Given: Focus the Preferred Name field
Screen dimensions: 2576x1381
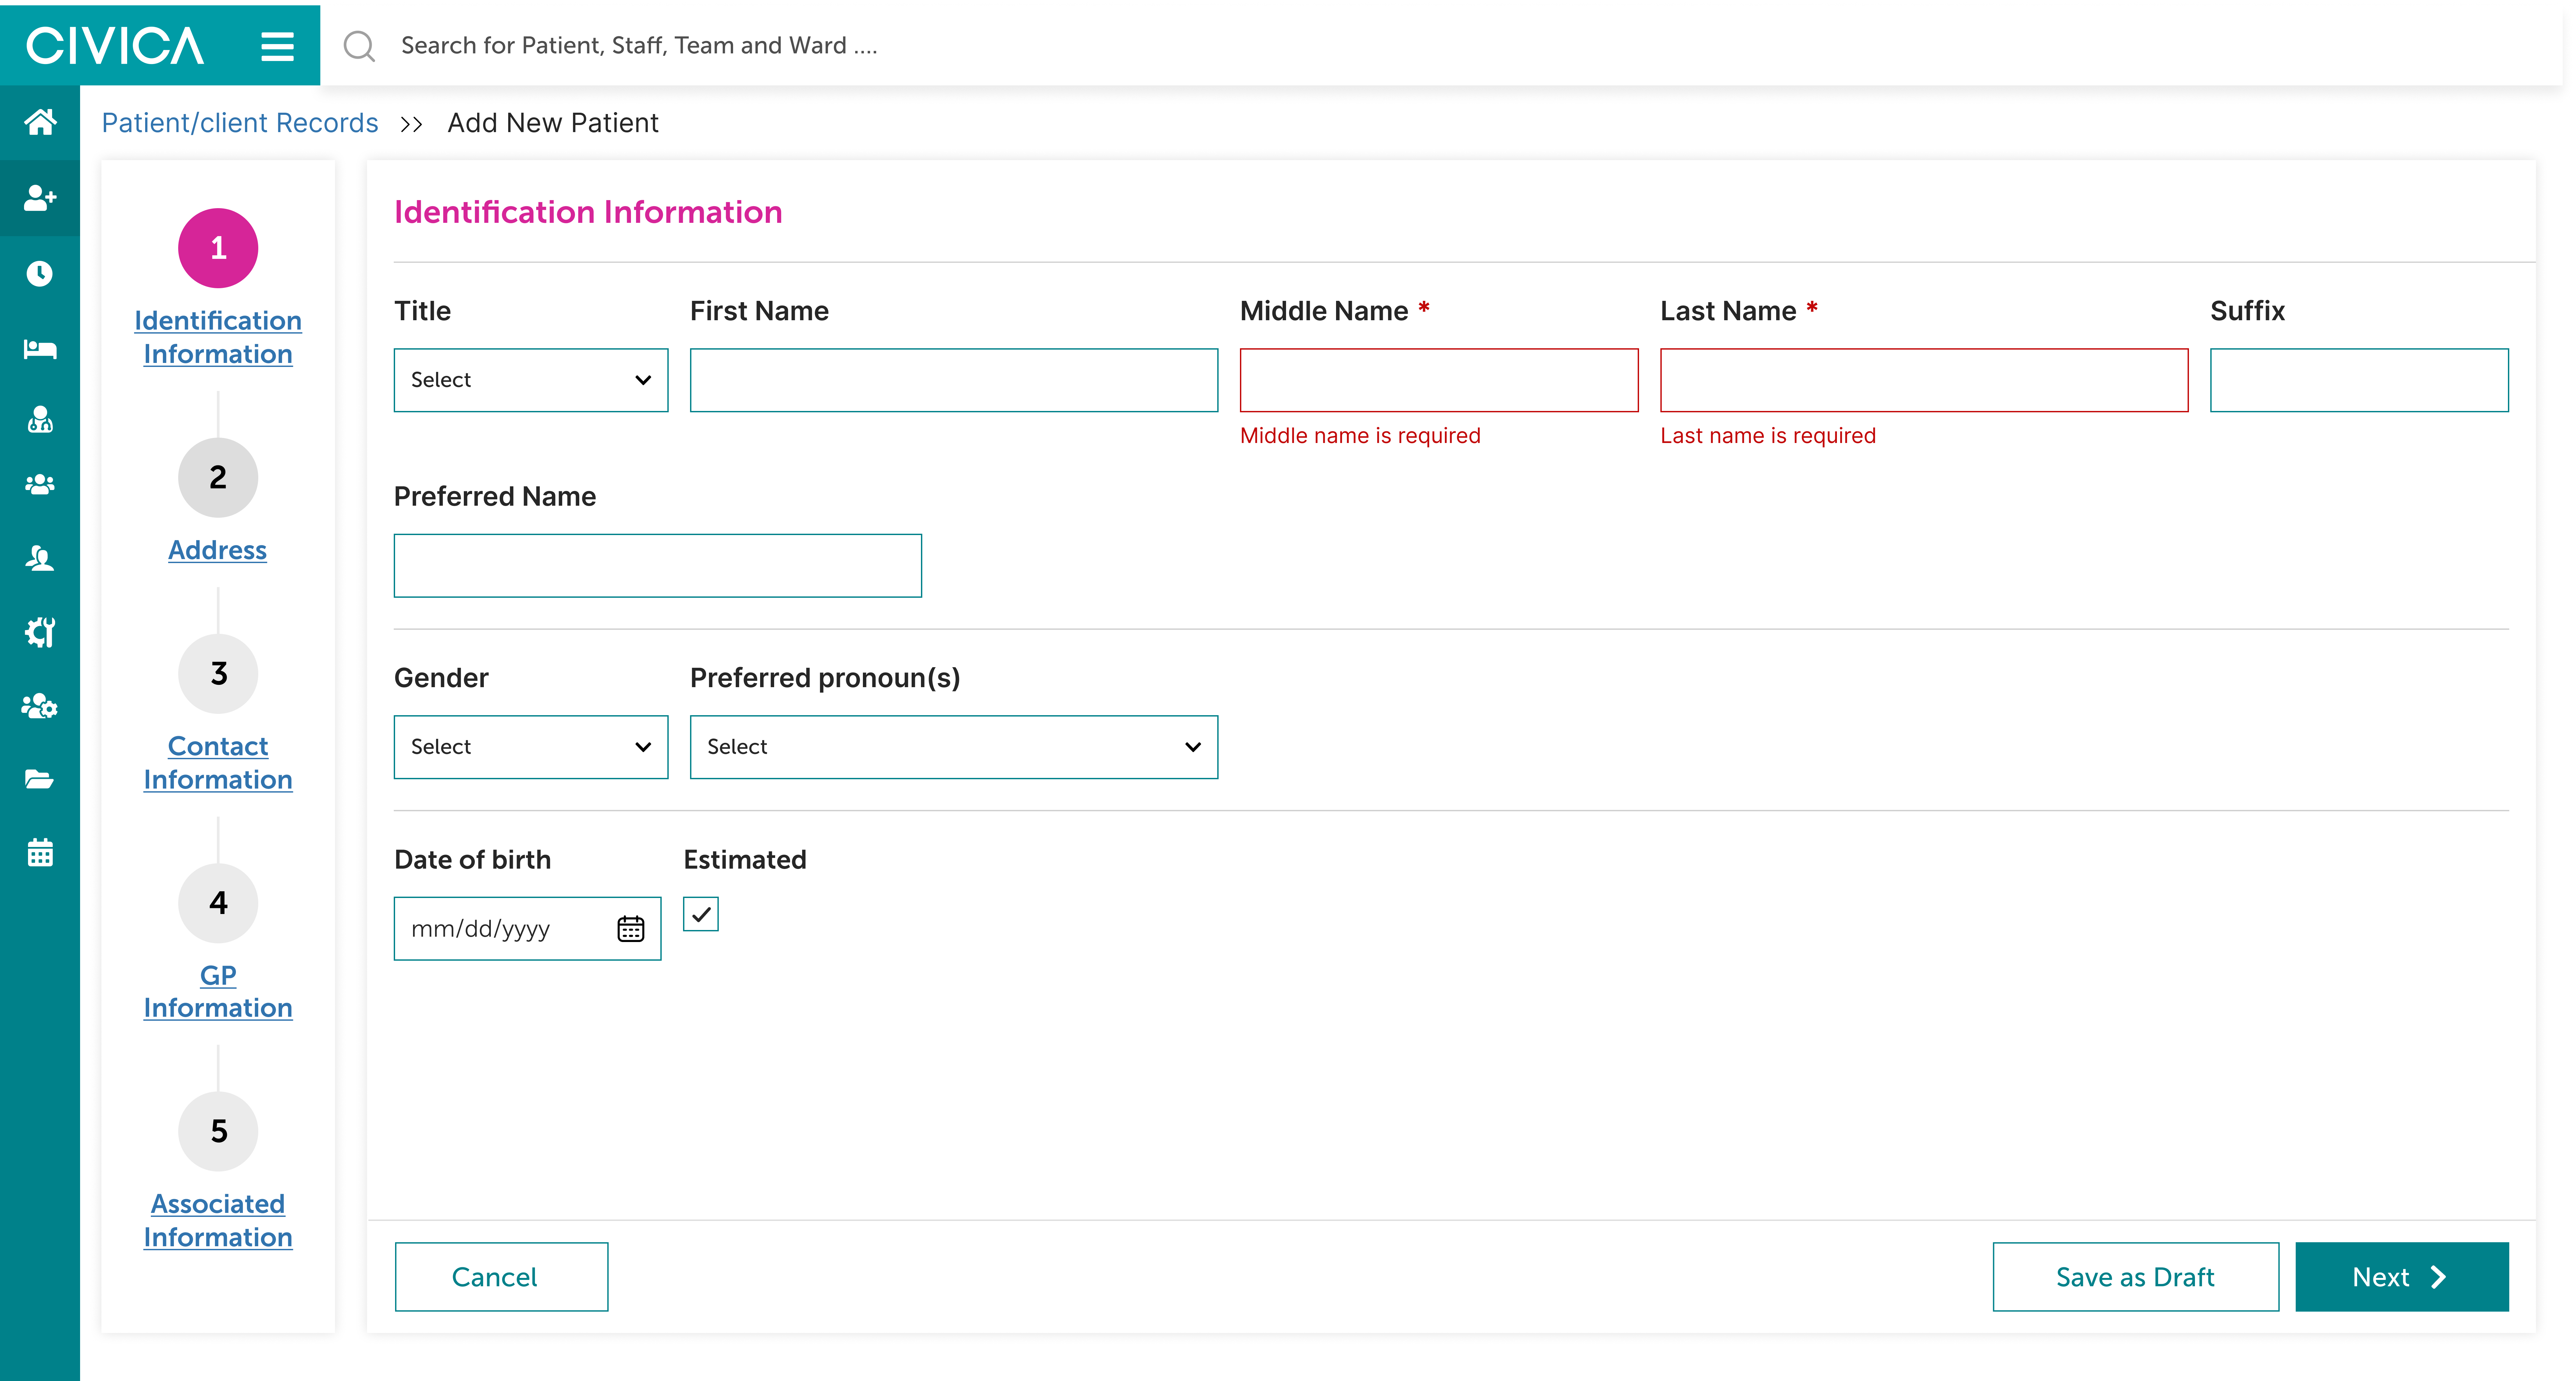Looking at the screenshot, I should pyautogui.click(x=658, y=566).
